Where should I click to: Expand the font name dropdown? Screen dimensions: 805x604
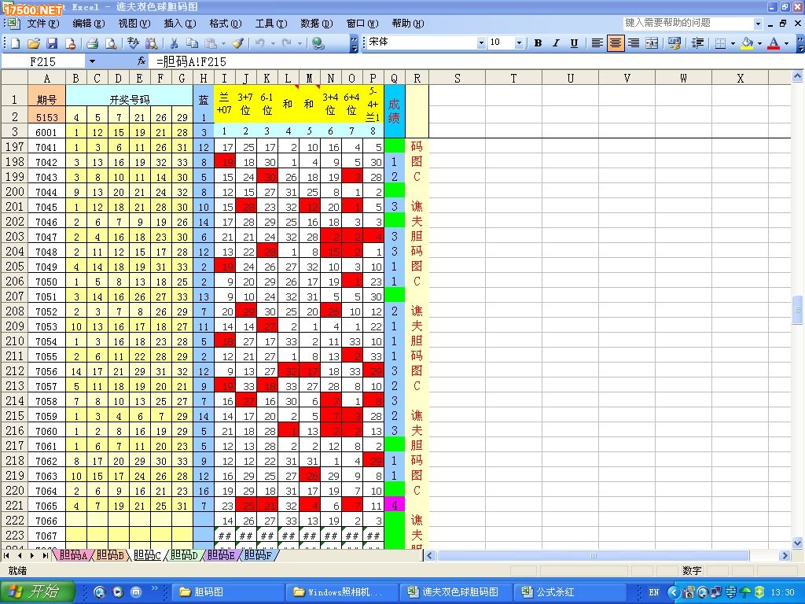(481, 43)
